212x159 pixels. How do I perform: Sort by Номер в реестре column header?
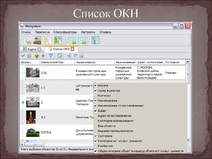57,62
